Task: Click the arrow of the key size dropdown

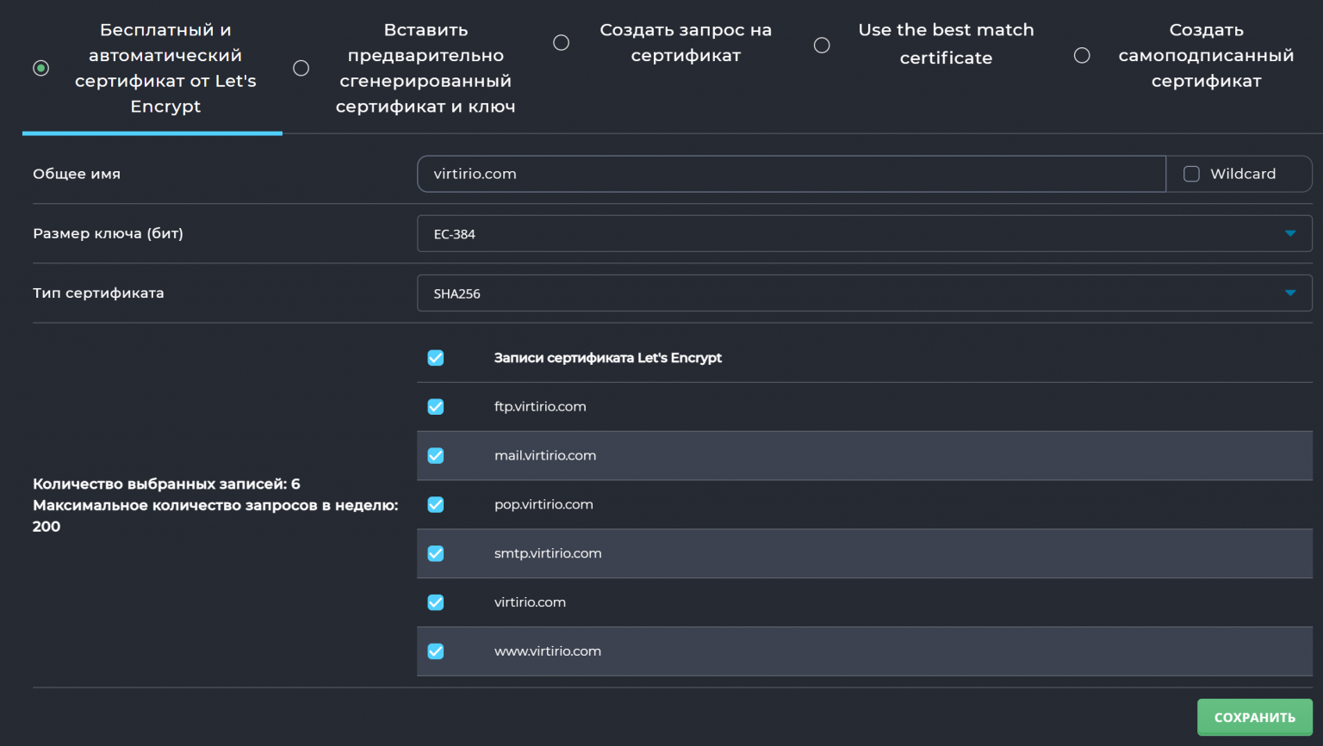Action: 1289,234
